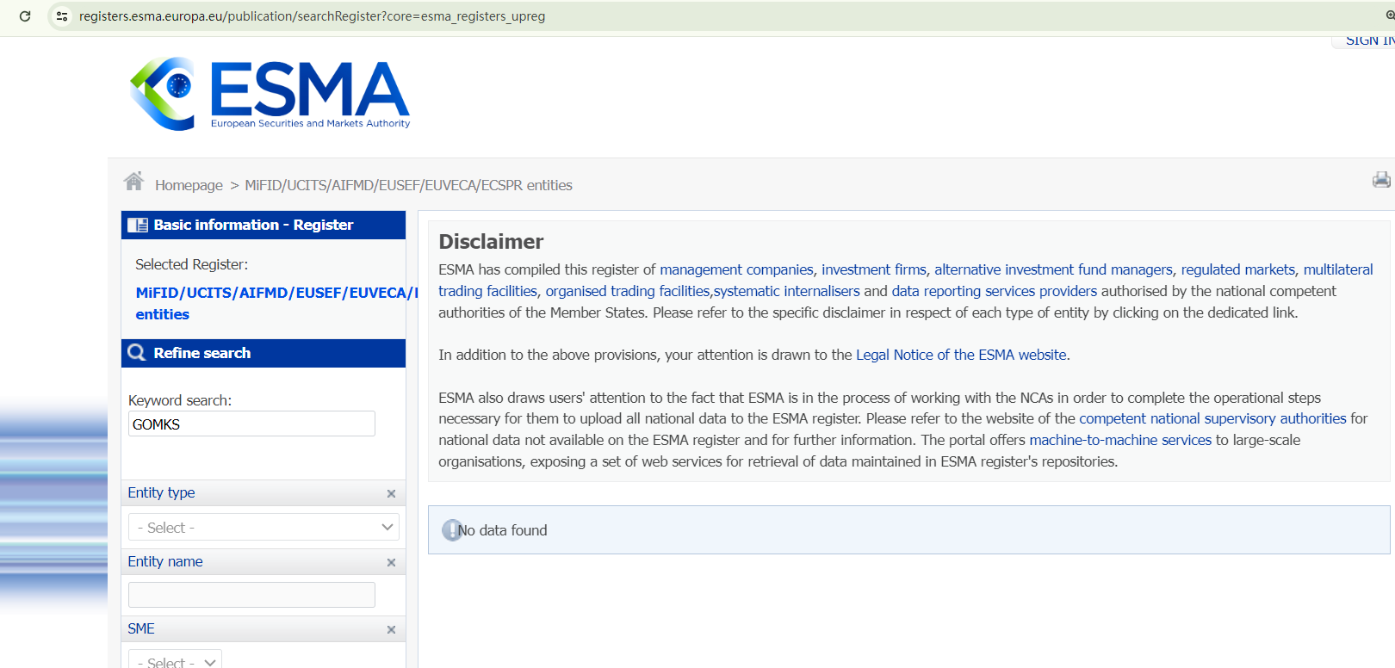Click the Disclaimer heading
This screenshot has height=668, width=1395.
491,242
